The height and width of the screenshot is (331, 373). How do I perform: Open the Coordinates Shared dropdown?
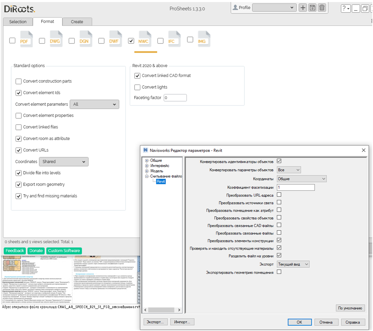pos(64,162)
